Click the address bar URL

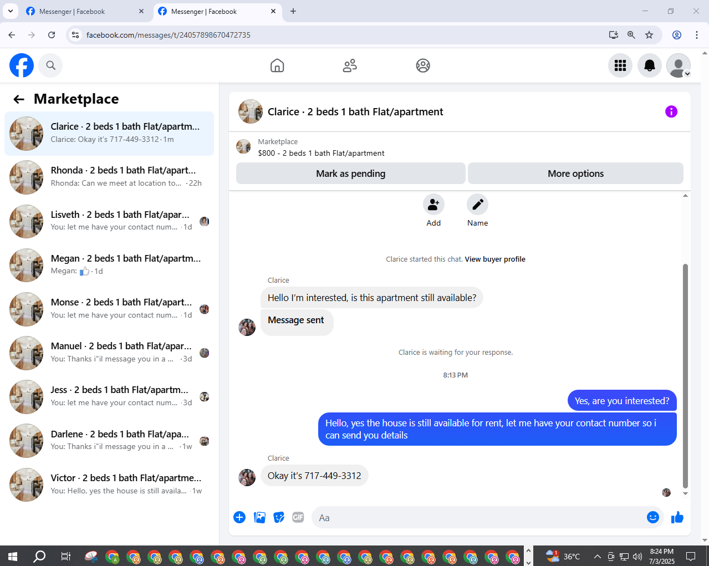click(169, 35)
